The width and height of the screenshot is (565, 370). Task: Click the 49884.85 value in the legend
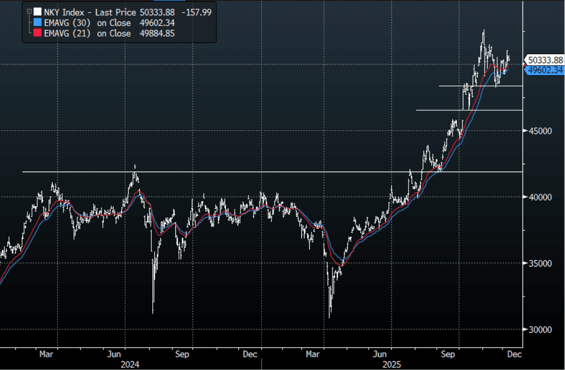(154, 34)
